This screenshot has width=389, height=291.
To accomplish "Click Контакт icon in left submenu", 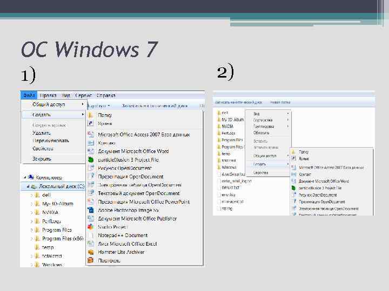I will [x=91, y=143].
